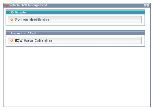154x110 pixels.
Task: Open BCW Radar Calibration
Action: point(75,41)
